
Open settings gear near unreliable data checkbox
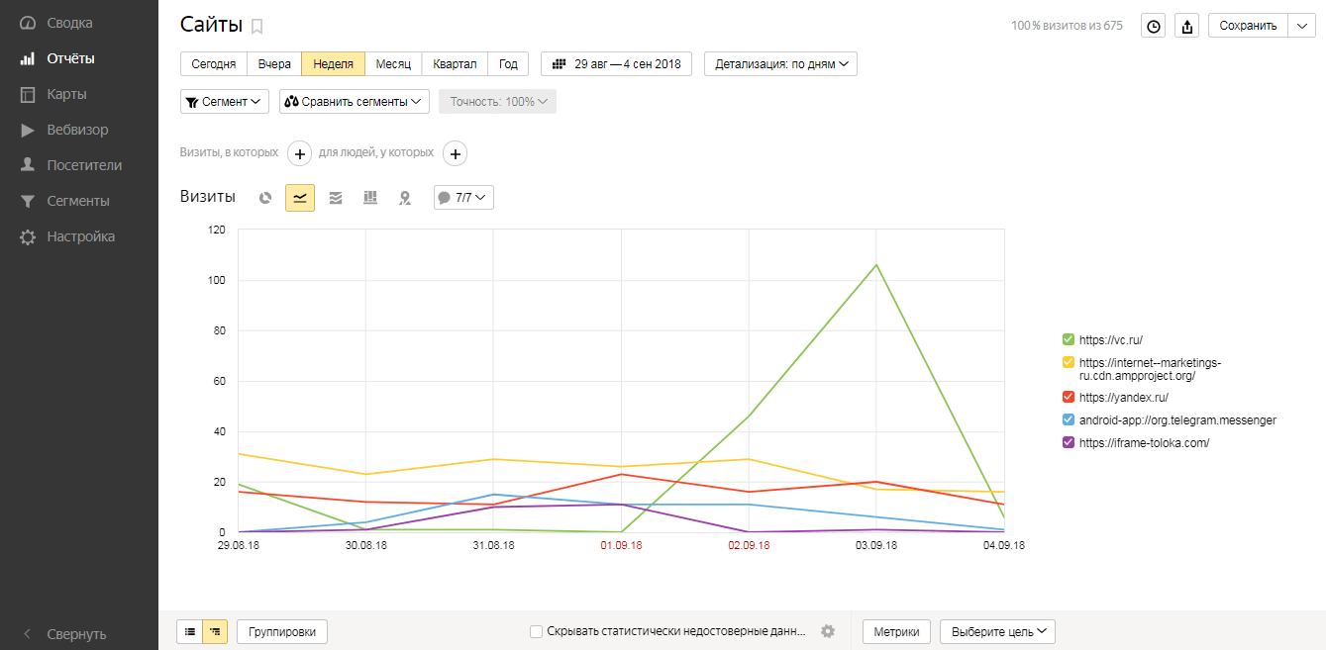(x=828, y=631)
